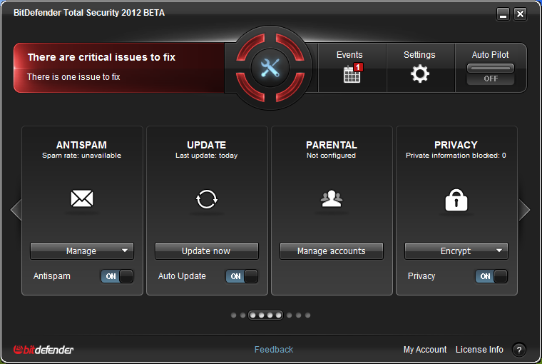The width and height of the screenshot is (542, 364).
Task: Close the BitDefender window
Action: tap(520, 14)
